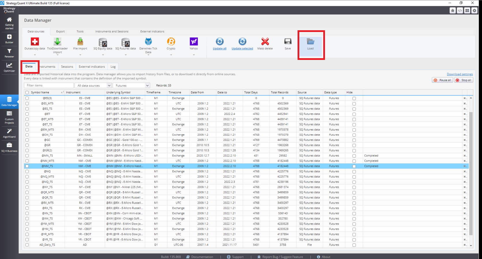The image size is (482, 259).
Task: Click the Stop all button
Action: coord(464,80)
